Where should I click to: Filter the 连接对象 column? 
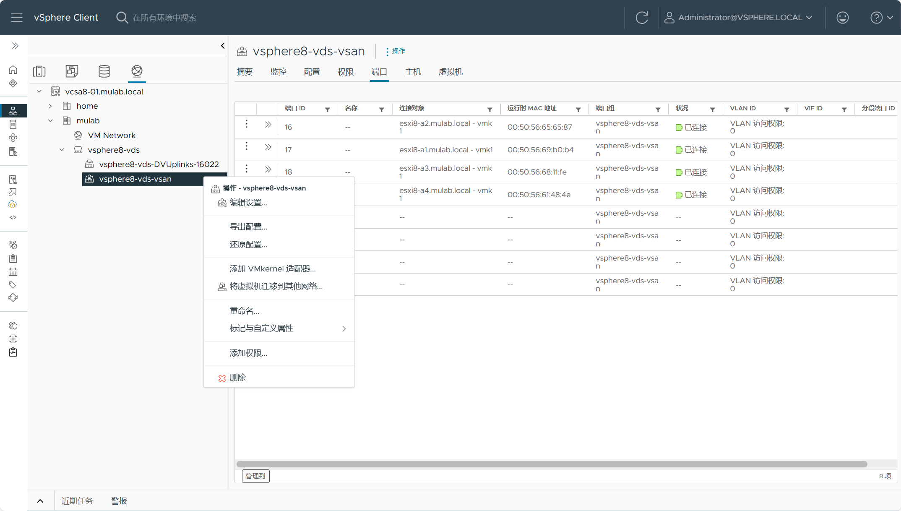click(x=490, y=109)
